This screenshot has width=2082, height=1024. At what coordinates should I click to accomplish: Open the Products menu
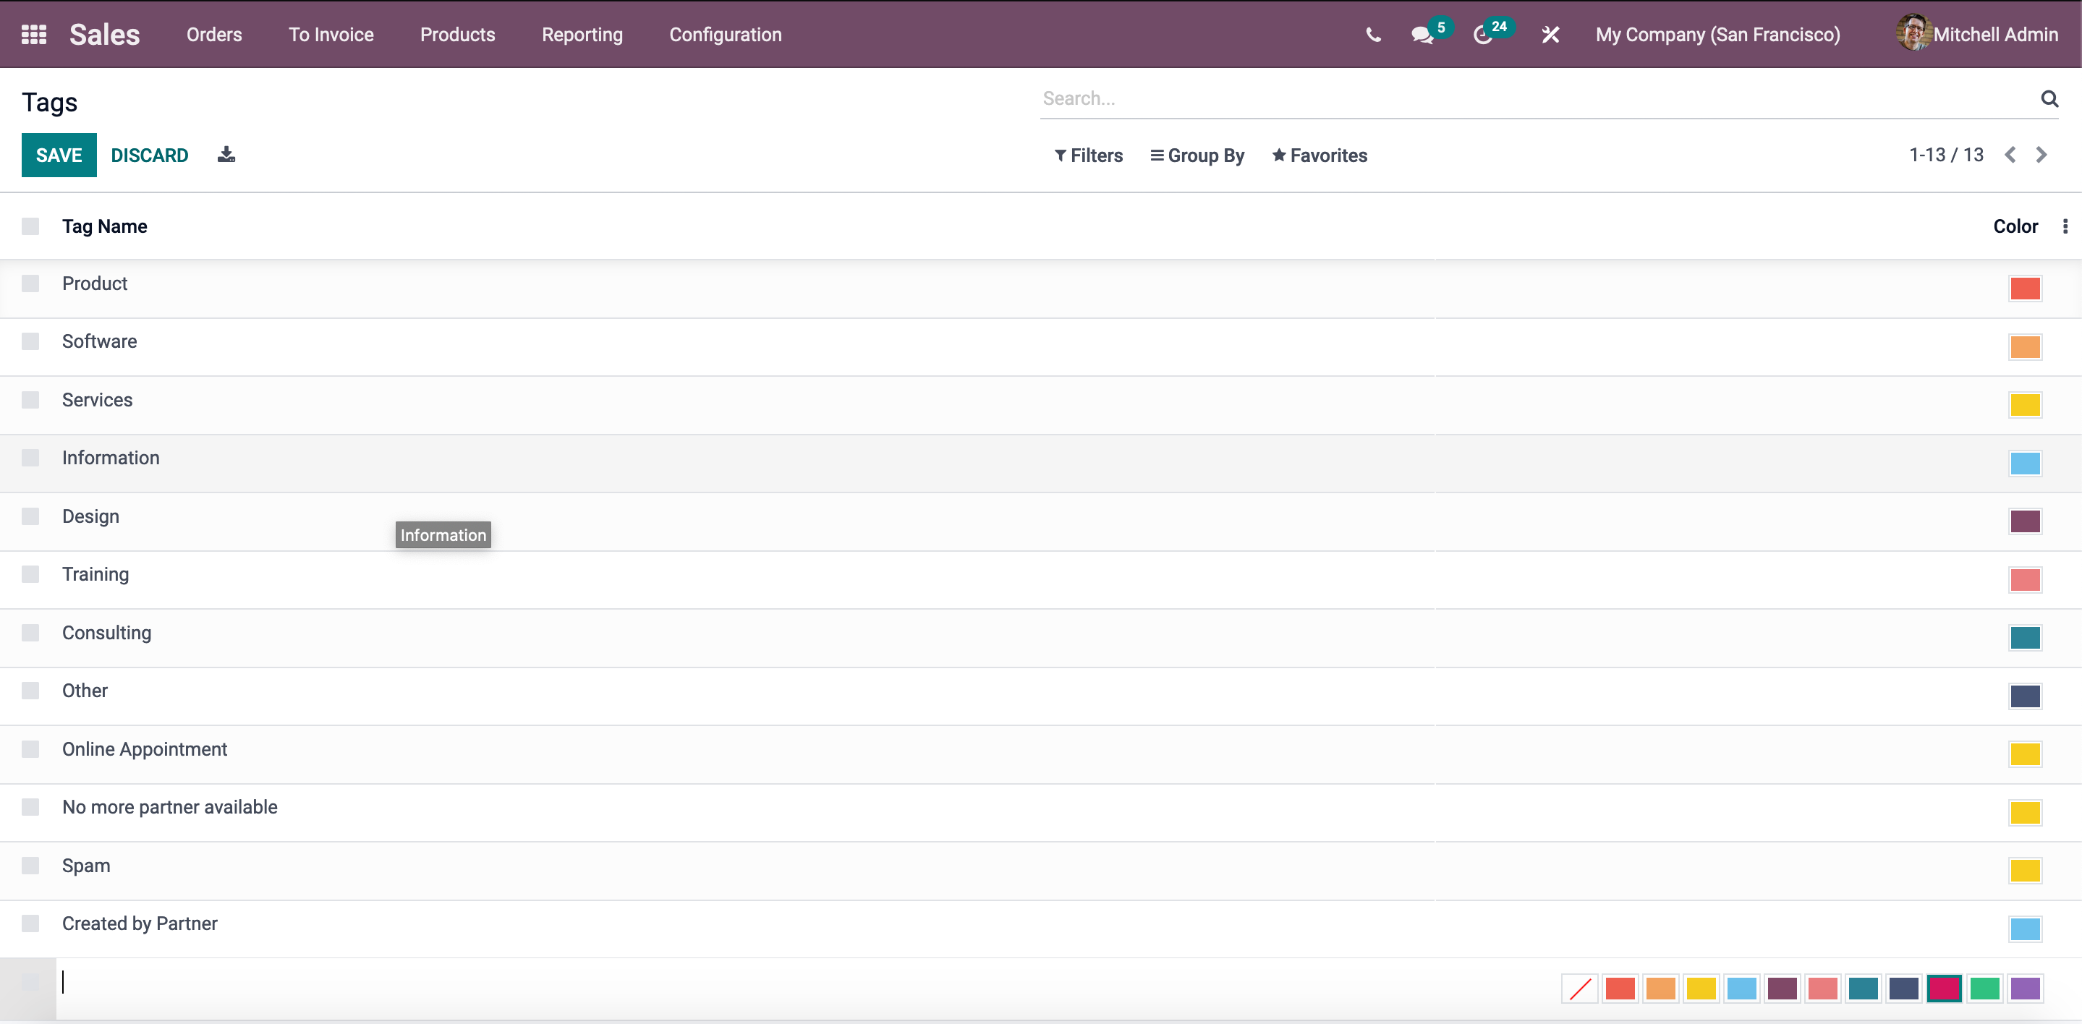[x=457, y=35]
